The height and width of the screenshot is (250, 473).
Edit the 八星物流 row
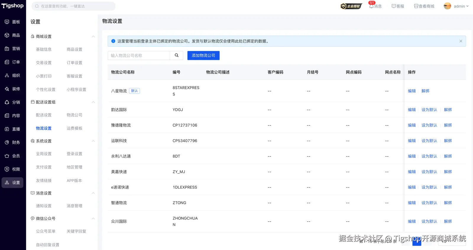coord(412,91)
